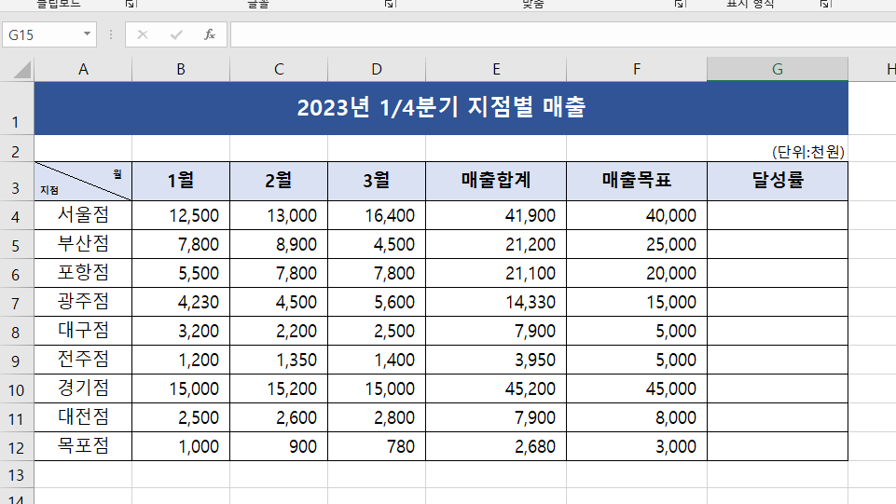Screen dimensions: 896x504
Task: Click cell with value 15,200
Action: (x=279, y=388)
